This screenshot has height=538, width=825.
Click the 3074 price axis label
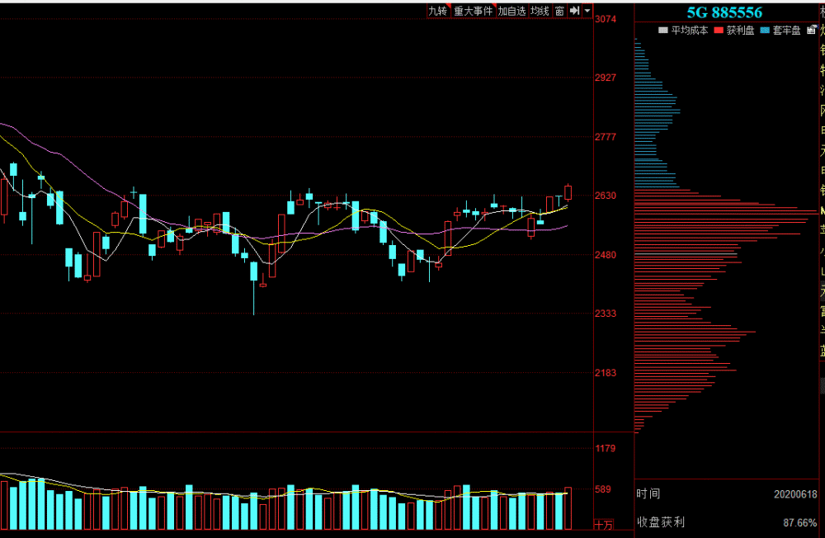pos(606,19)
